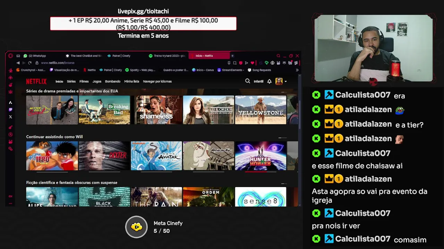Click the Aria AI sidebar icon
Screen dimensions: 444x249
point(10,102)
